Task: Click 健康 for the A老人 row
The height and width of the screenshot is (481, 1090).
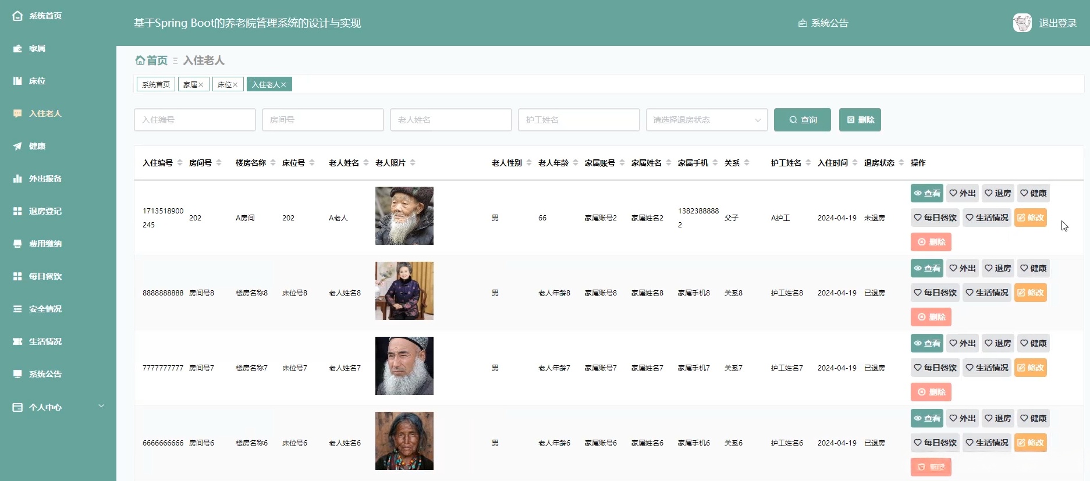Action: pyautogui.click(x=1034, y=193)
